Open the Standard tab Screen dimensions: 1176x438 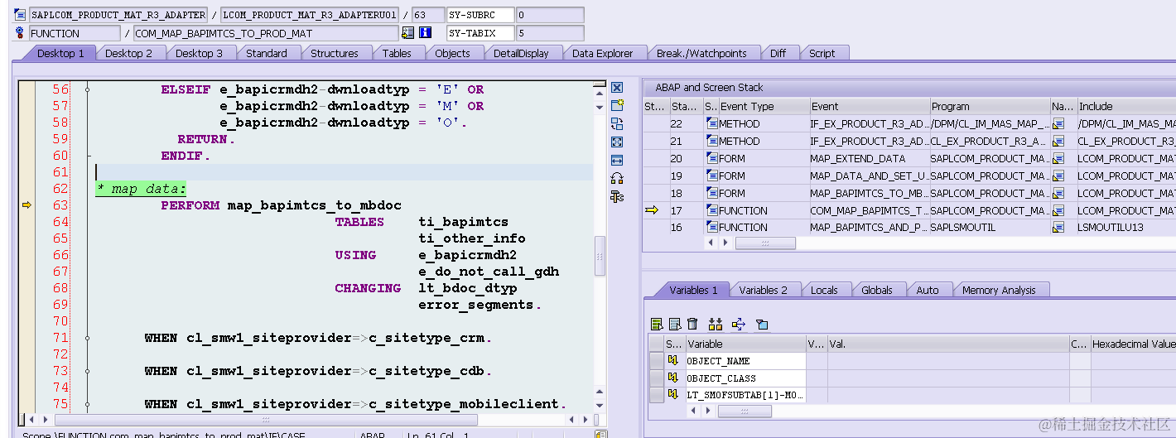point(267,53)
